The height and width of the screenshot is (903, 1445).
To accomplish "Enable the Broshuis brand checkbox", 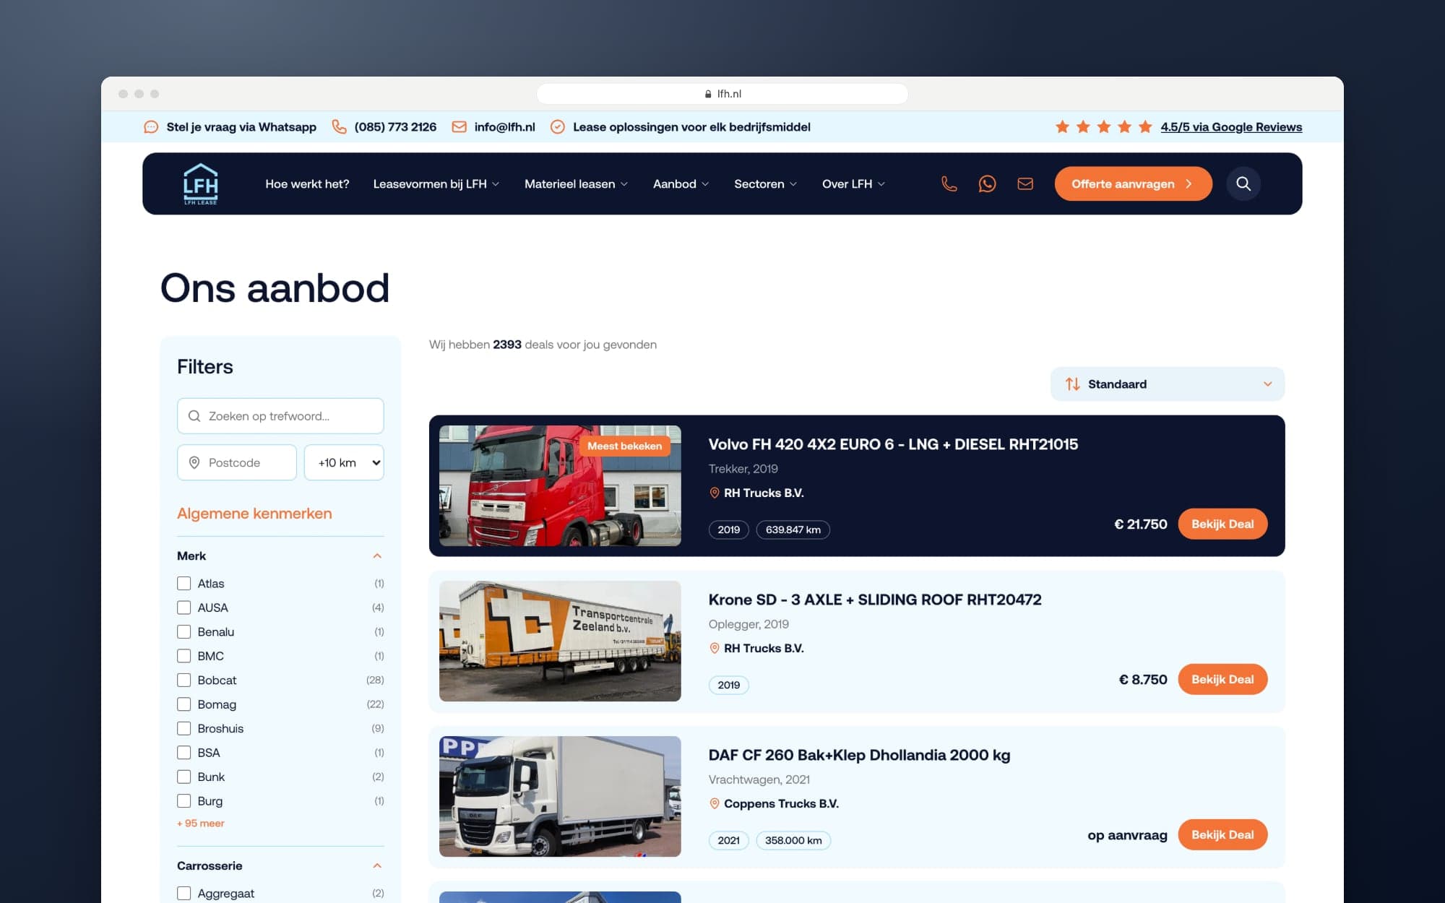I will 184,728.
